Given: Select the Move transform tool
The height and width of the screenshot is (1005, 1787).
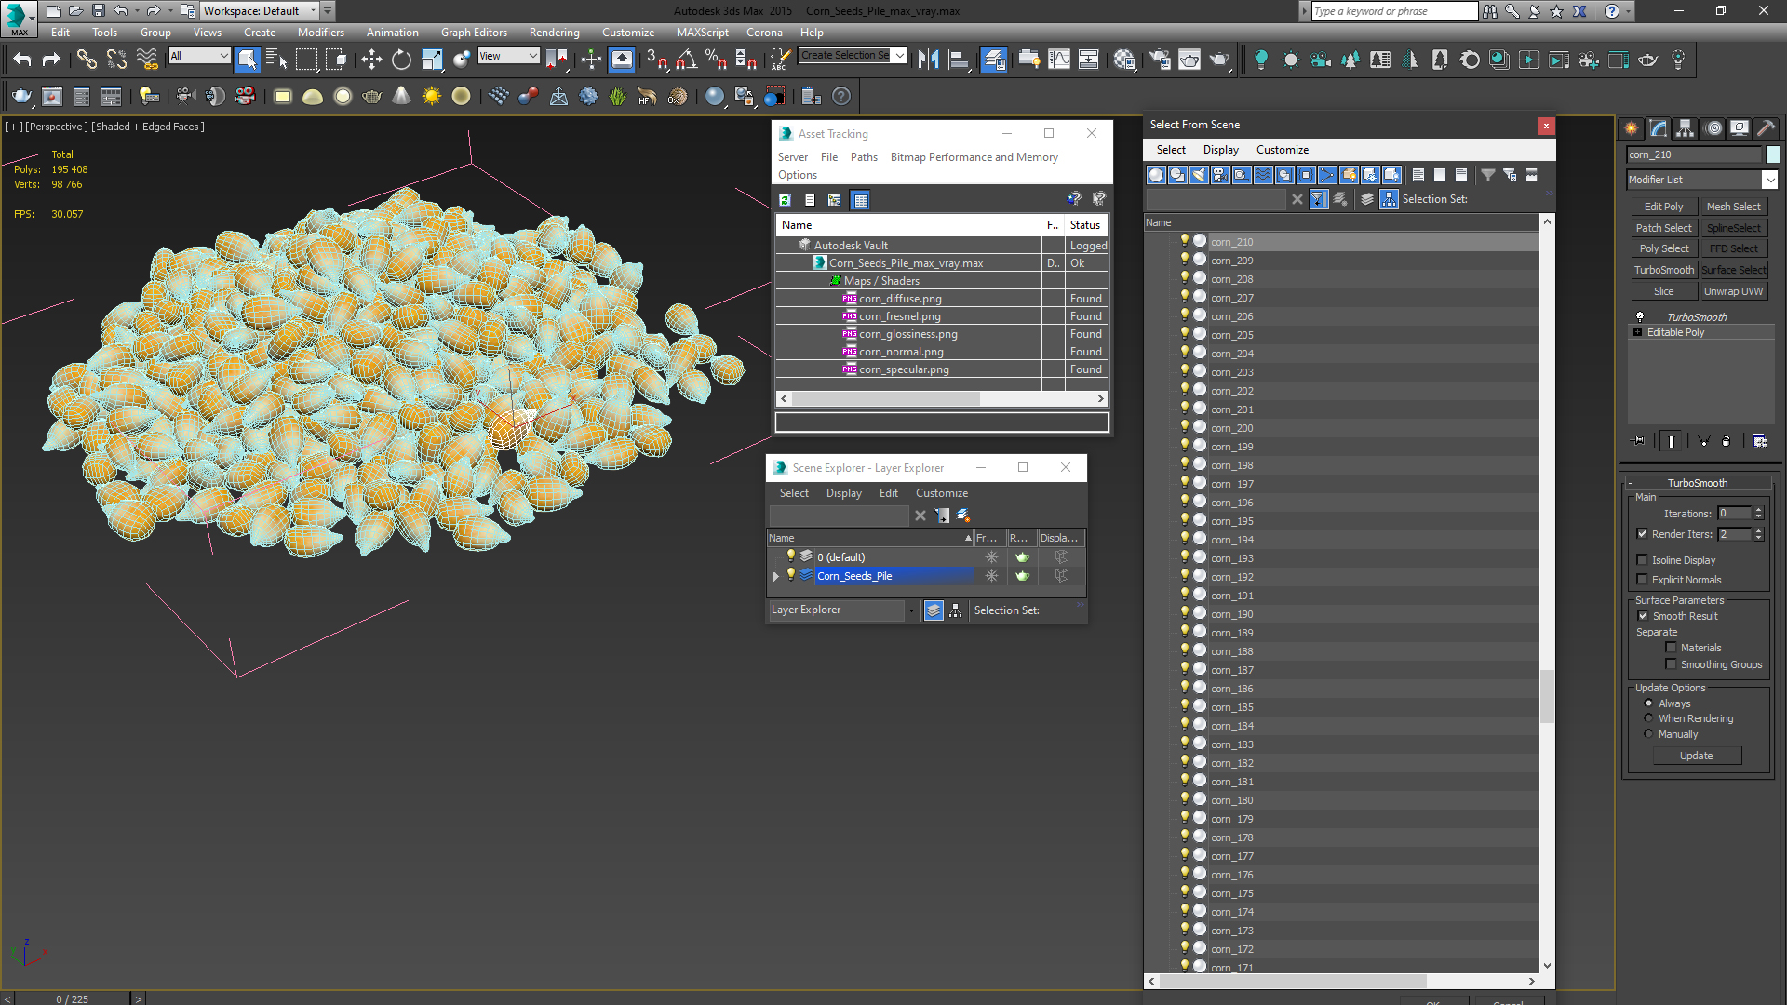Looking at the screenshot, I should point(371,60).
